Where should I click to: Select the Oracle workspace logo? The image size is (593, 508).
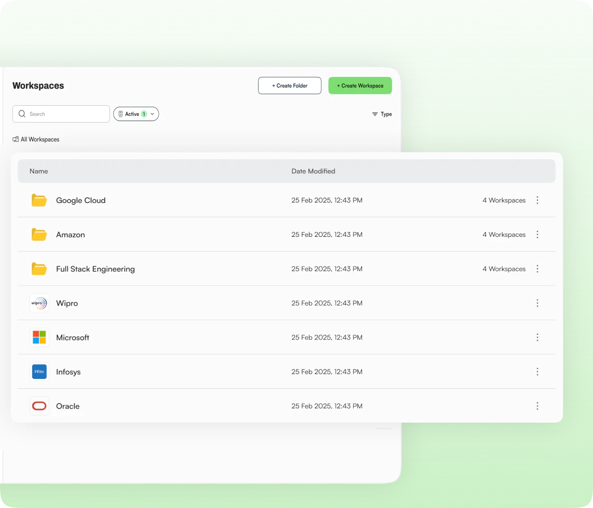[x=40, y=406]
